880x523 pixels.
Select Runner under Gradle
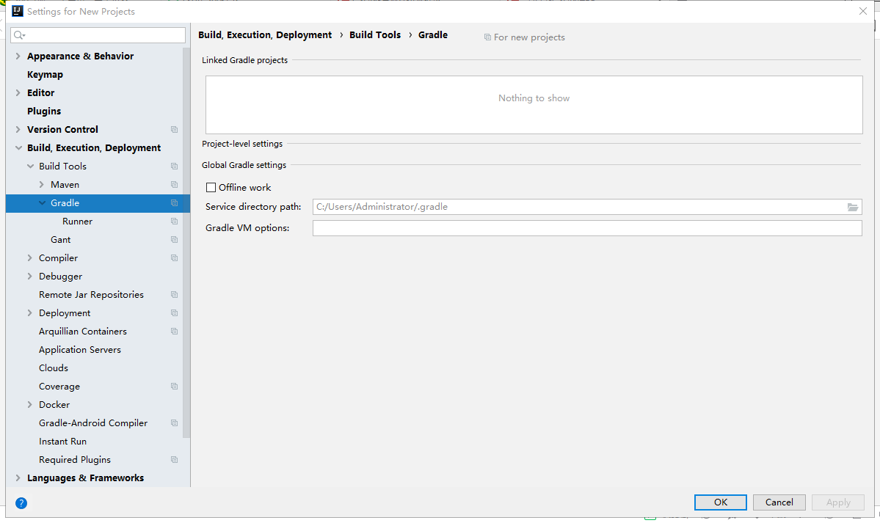(78, 222)
